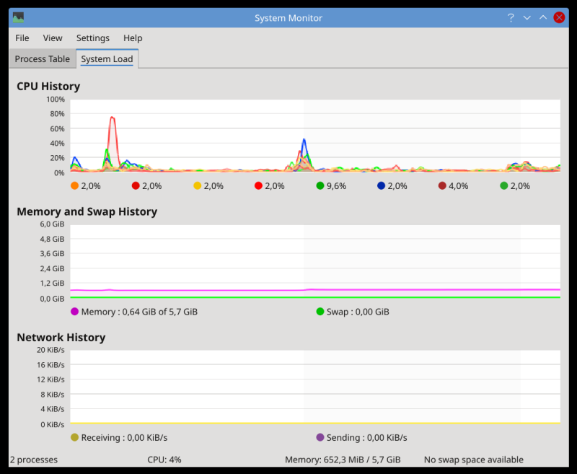This screenshot has height=474, width=577.
Task: Click the green Swap legend dot
Action: pyautogui.click(x=320, y=312)
